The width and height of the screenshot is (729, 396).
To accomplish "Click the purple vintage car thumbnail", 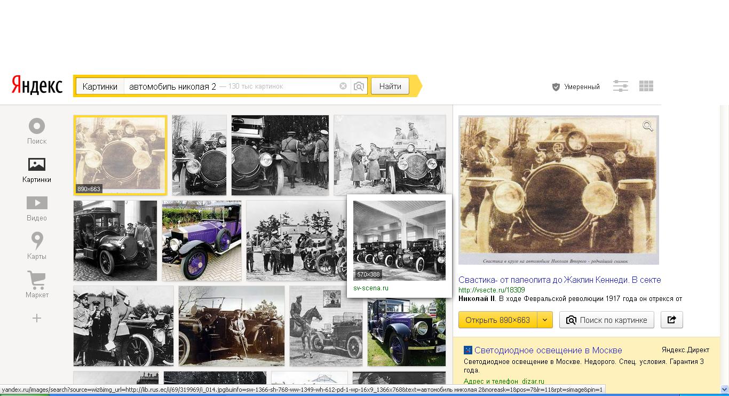I will (x=202, y=241).
